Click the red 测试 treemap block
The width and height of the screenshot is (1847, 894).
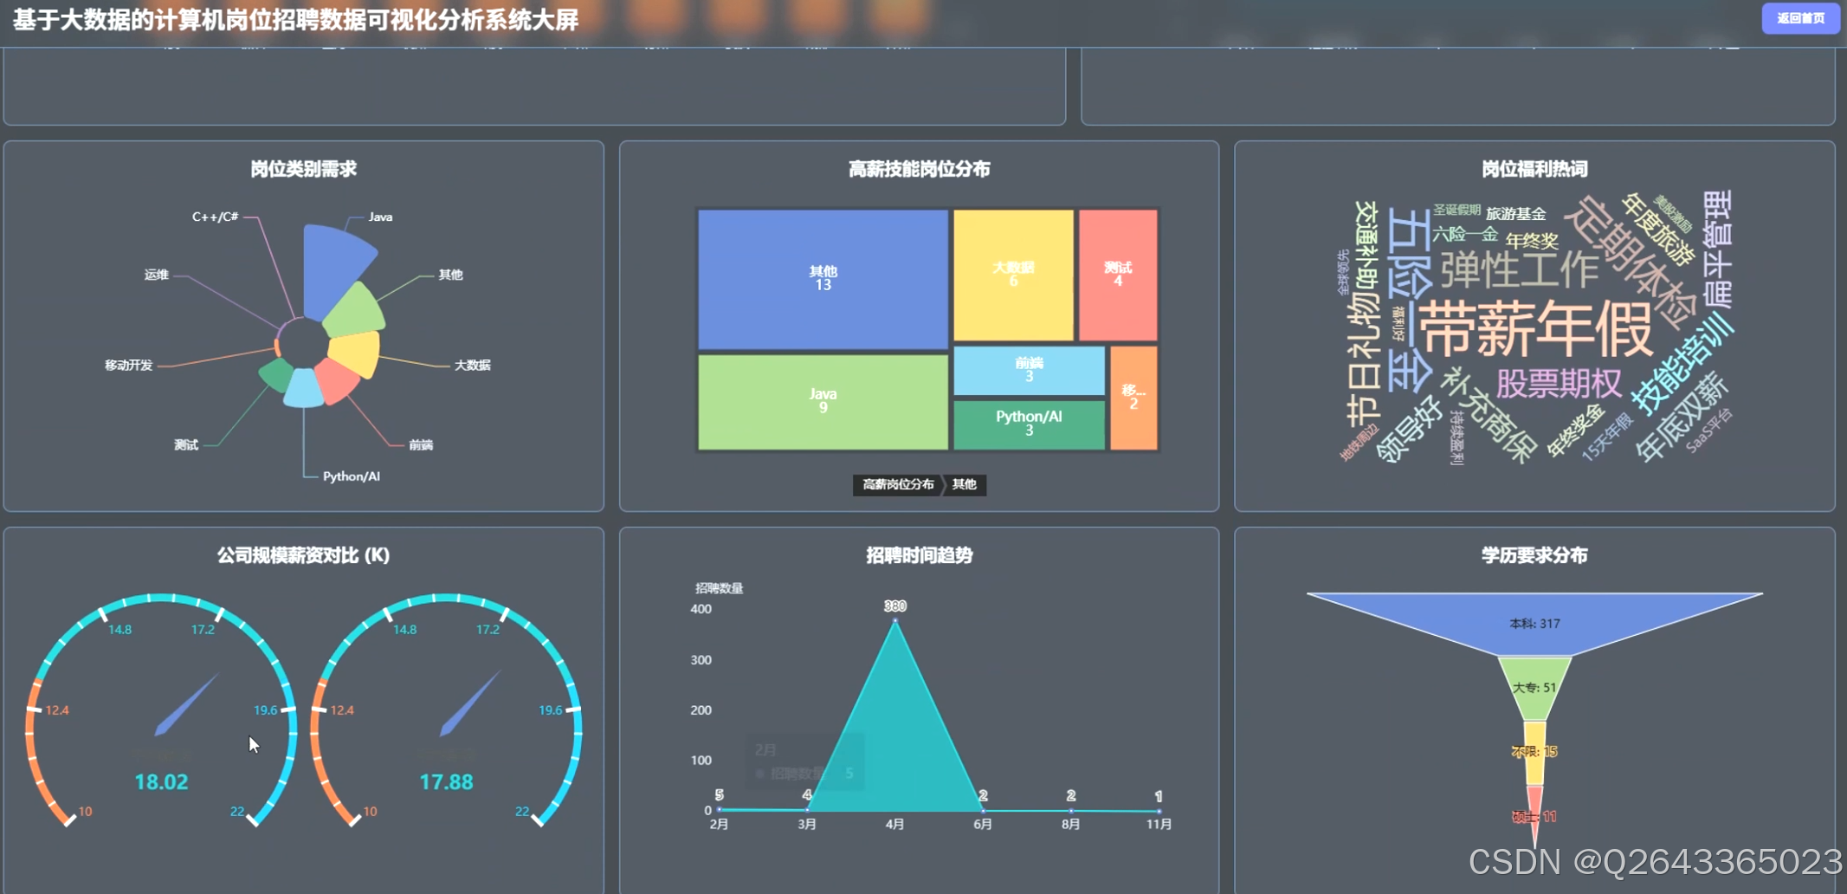tap(1118, 275)
